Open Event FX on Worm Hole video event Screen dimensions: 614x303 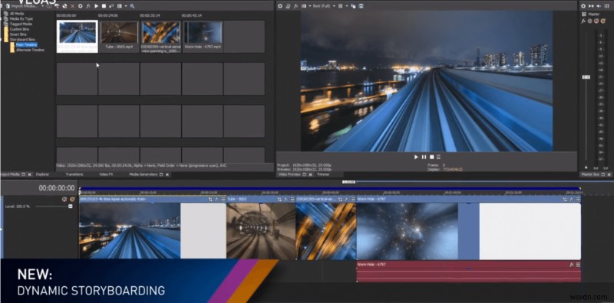[x=572, y=199]
